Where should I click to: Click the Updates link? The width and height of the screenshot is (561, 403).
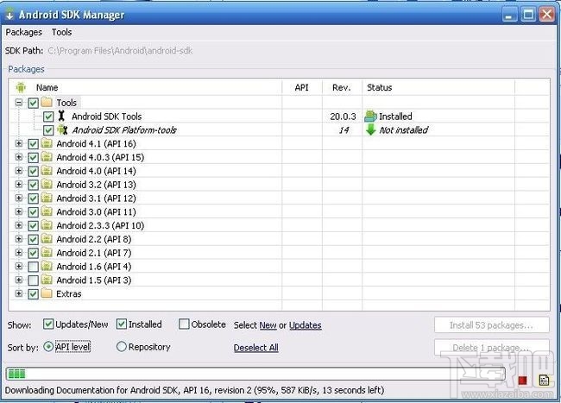coord(305,325)
